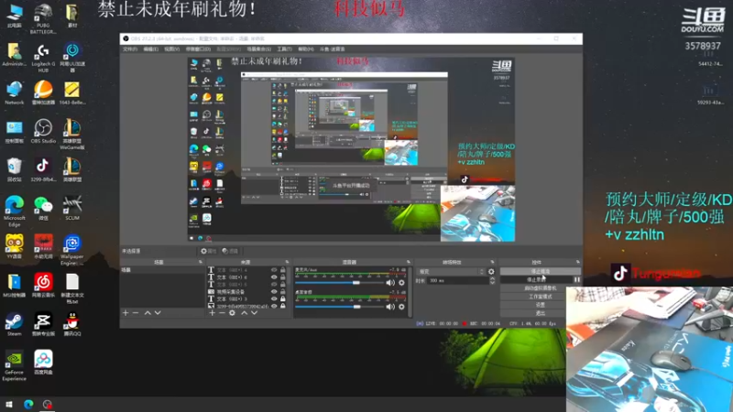
Task: Add a new scene with plus button
Action: (x=126, y=313)
